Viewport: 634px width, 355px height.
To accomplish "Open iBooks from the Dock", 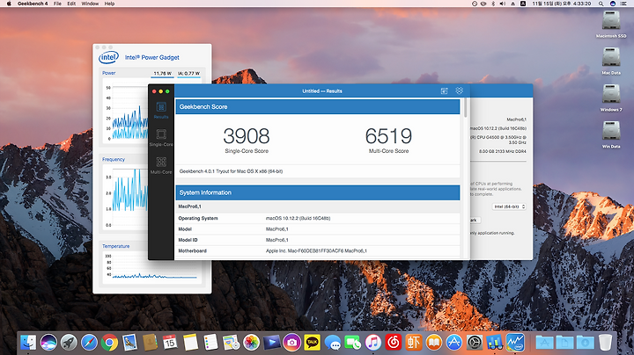I will tap(434, 343).
